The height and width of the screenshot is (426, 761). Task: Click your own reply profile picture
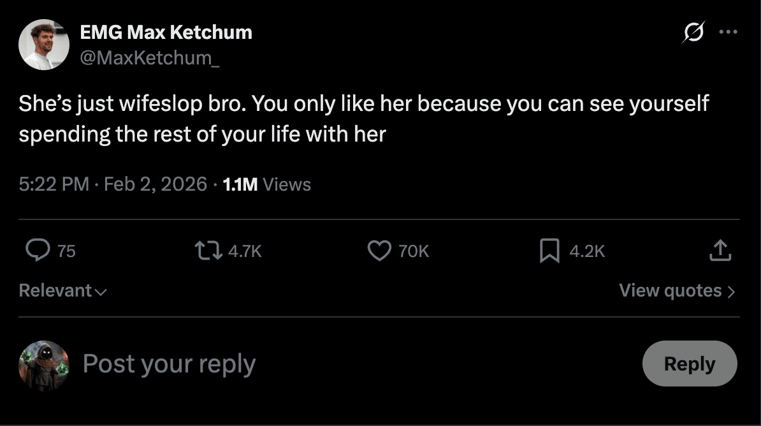[x=43, y=364]
